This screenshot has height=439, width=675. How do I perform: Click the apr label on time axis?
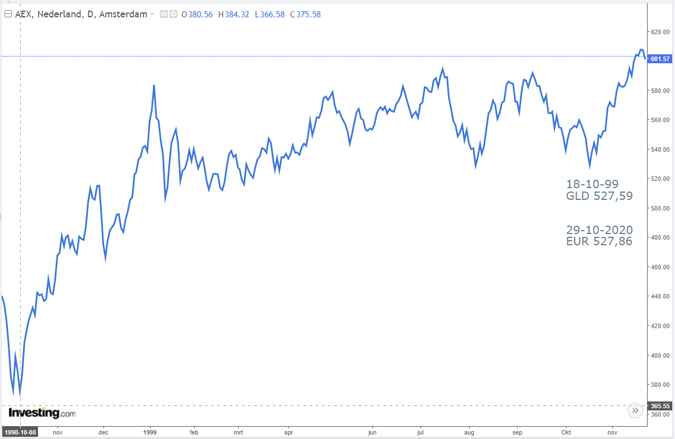coord(289,432)
